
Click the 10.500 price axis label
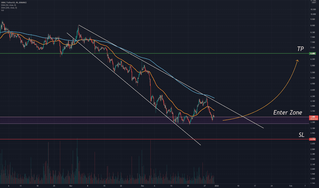(313, 9)
